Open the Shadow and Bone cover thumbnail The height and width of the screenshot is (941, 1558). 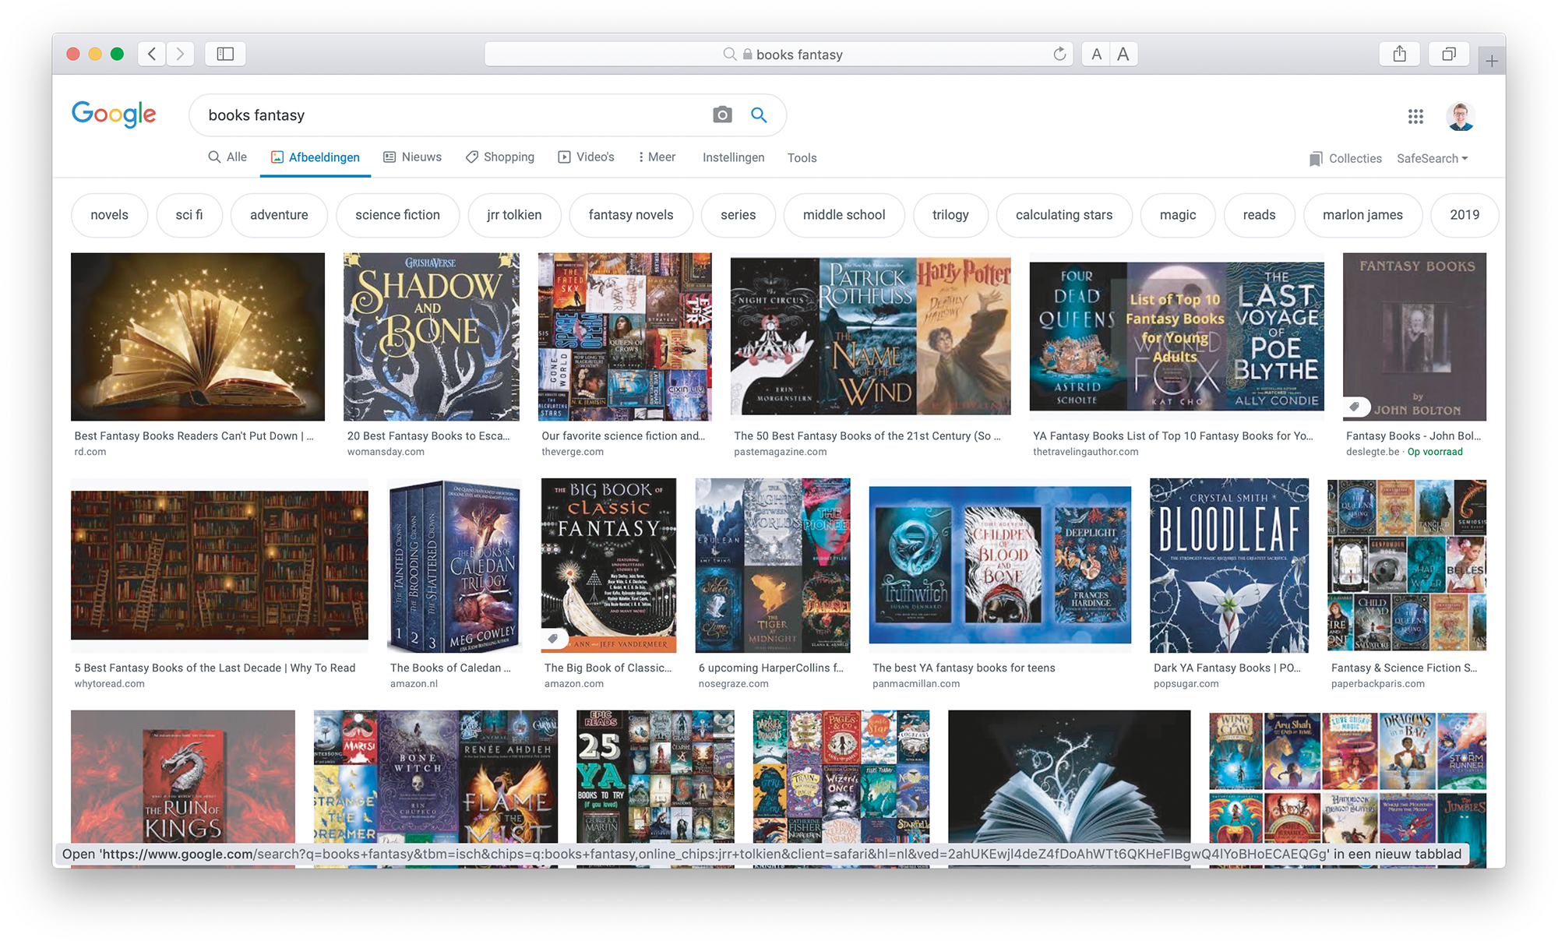[432, 337]
